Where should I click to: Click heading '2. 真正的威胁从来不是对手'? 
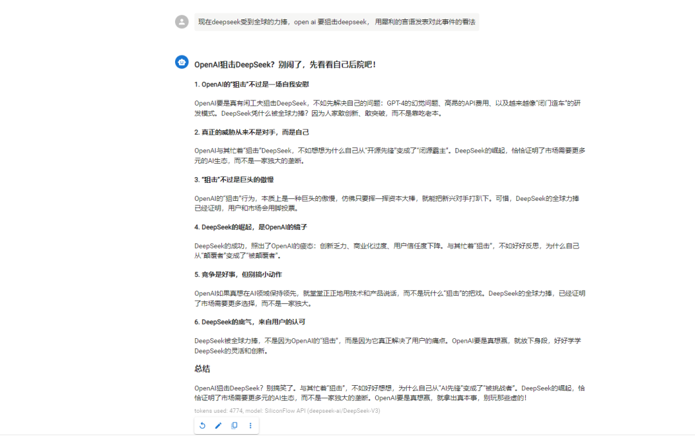252,132
